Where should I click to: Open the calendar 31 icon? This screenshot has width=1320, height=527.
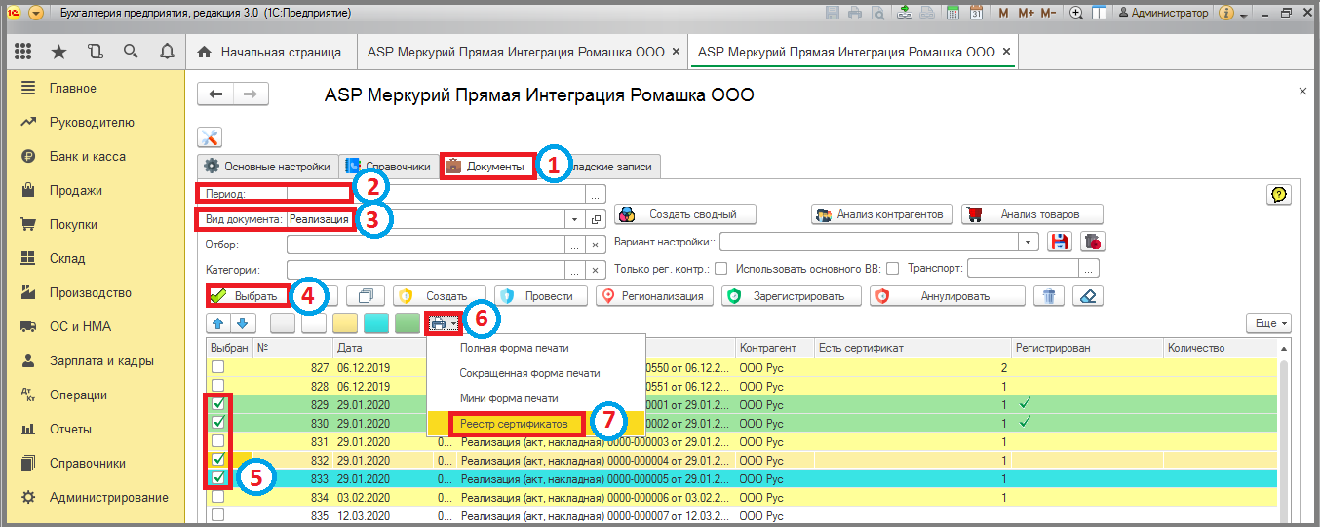click(976, 14)
